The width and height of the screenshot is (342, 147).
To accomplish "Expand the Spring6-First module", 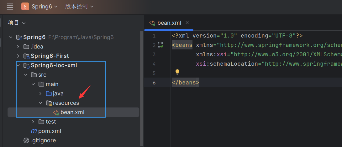I will coord(18,56).
